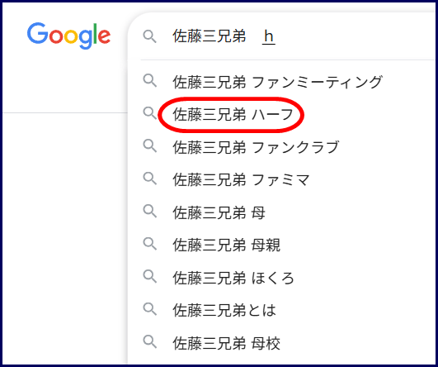The image size is (438, 367).
Task: Pick the suggestion 佐藤三兄弟 母
Action: coord(219,212)
